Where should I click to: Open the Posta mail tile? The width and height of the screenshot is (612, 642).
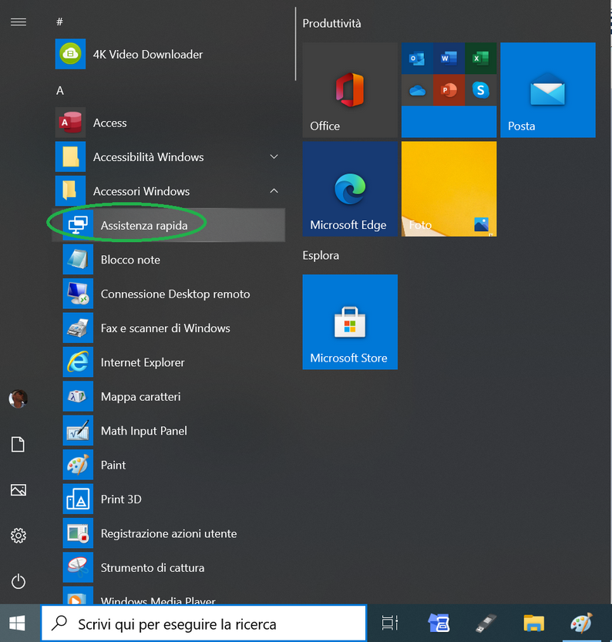pos(548,90)
